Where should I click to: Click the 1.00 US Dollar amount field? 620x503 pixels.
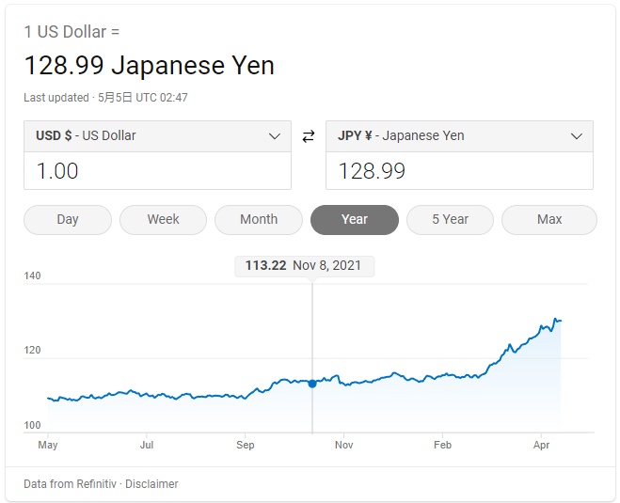(x=157, y=171)
